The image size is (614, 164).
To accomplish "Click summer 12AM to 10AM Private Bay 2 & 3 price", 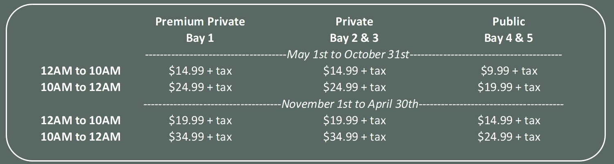I will pyautogui.click(x=355, y=71).
